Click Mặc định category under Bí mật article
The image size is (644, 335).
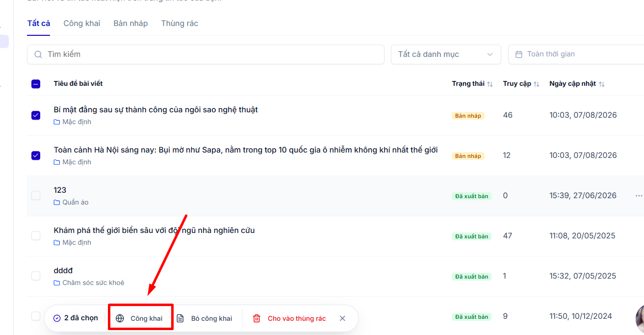pos(77,122)
